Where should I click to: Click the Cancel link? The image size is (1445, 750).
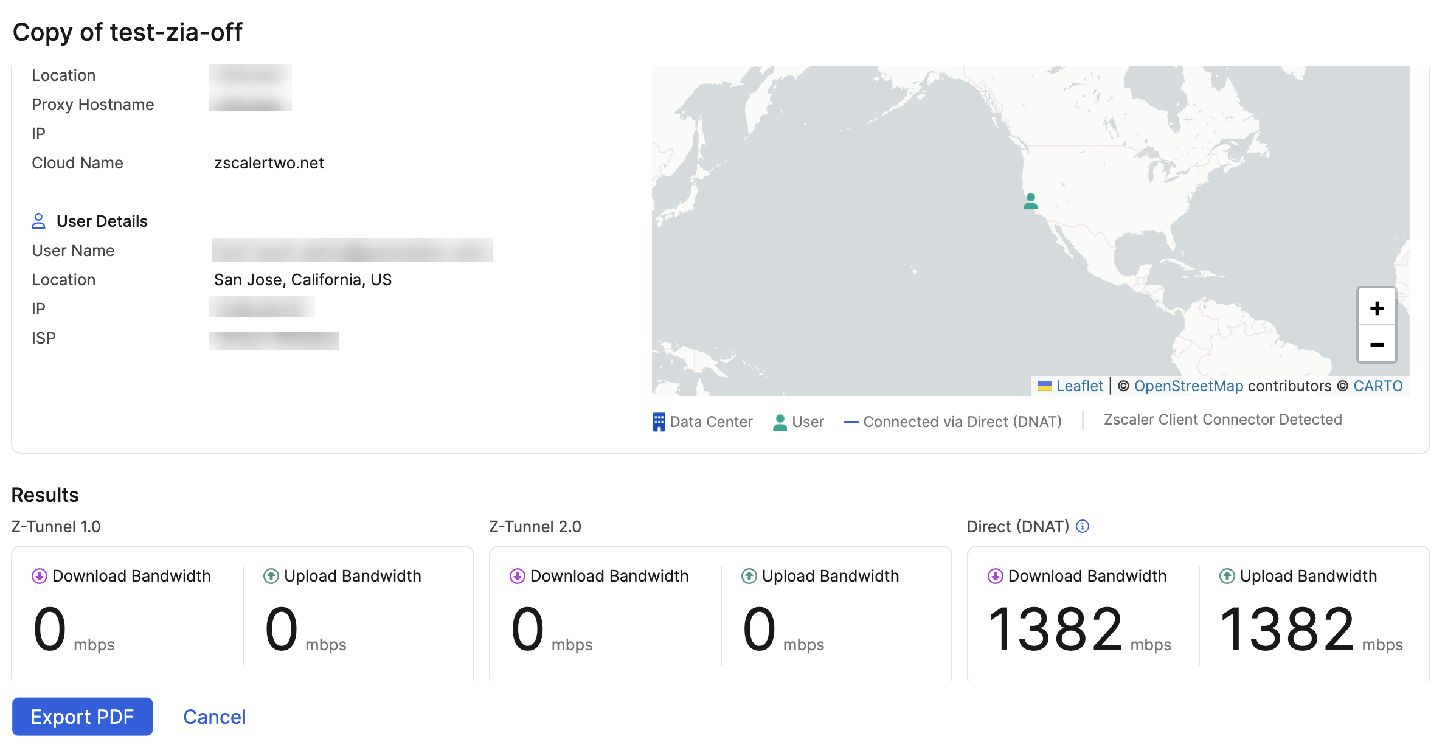click(214, 717)
